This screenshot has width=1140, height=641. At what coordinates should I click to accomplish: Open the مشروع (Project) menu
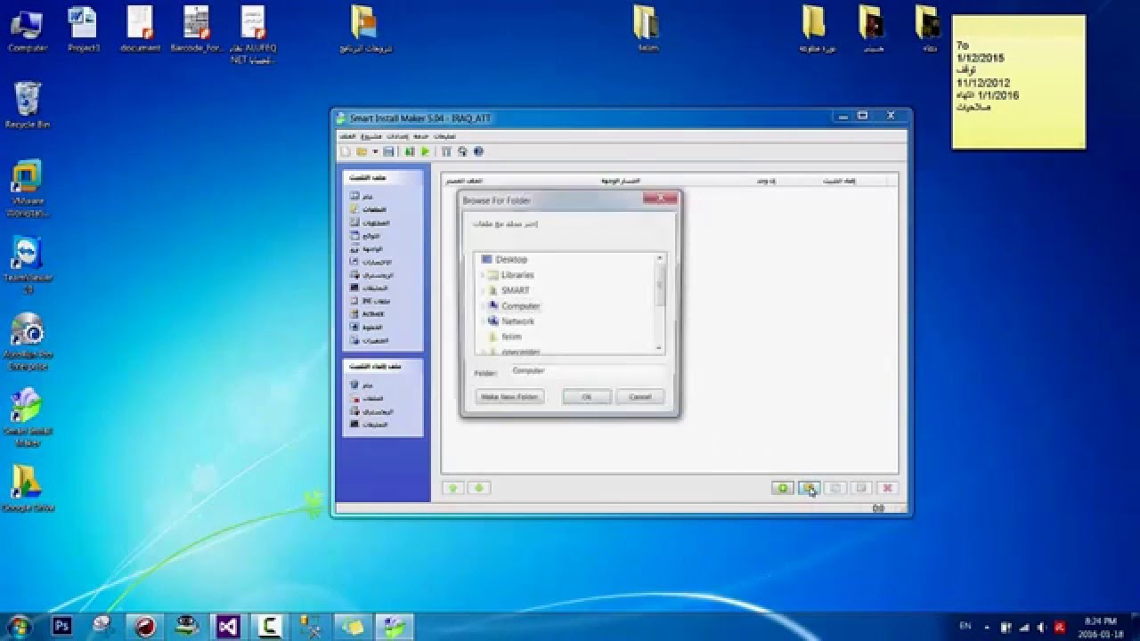(x=372, y=136)
